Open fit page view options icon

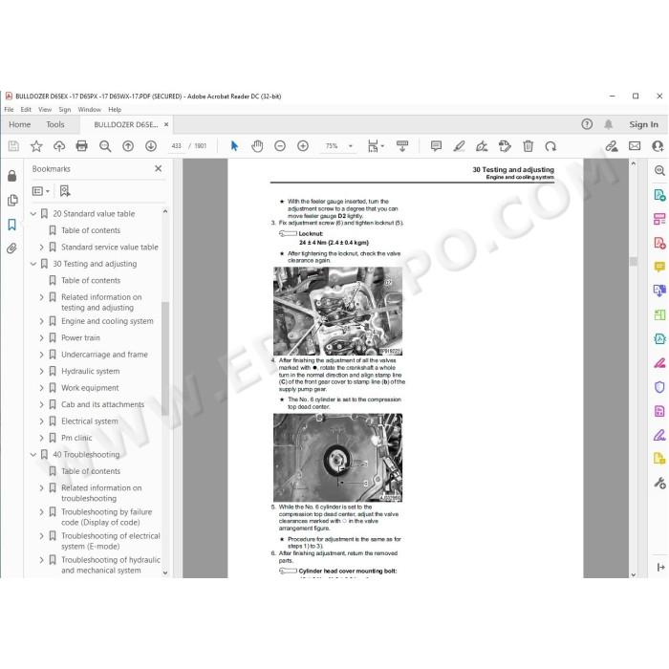coord(376,146)
